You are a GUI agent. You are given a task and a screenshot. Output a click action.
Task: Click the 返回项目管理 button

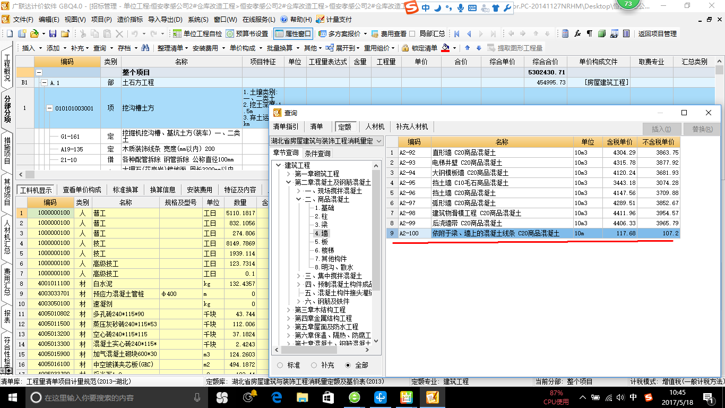[657, 33]
